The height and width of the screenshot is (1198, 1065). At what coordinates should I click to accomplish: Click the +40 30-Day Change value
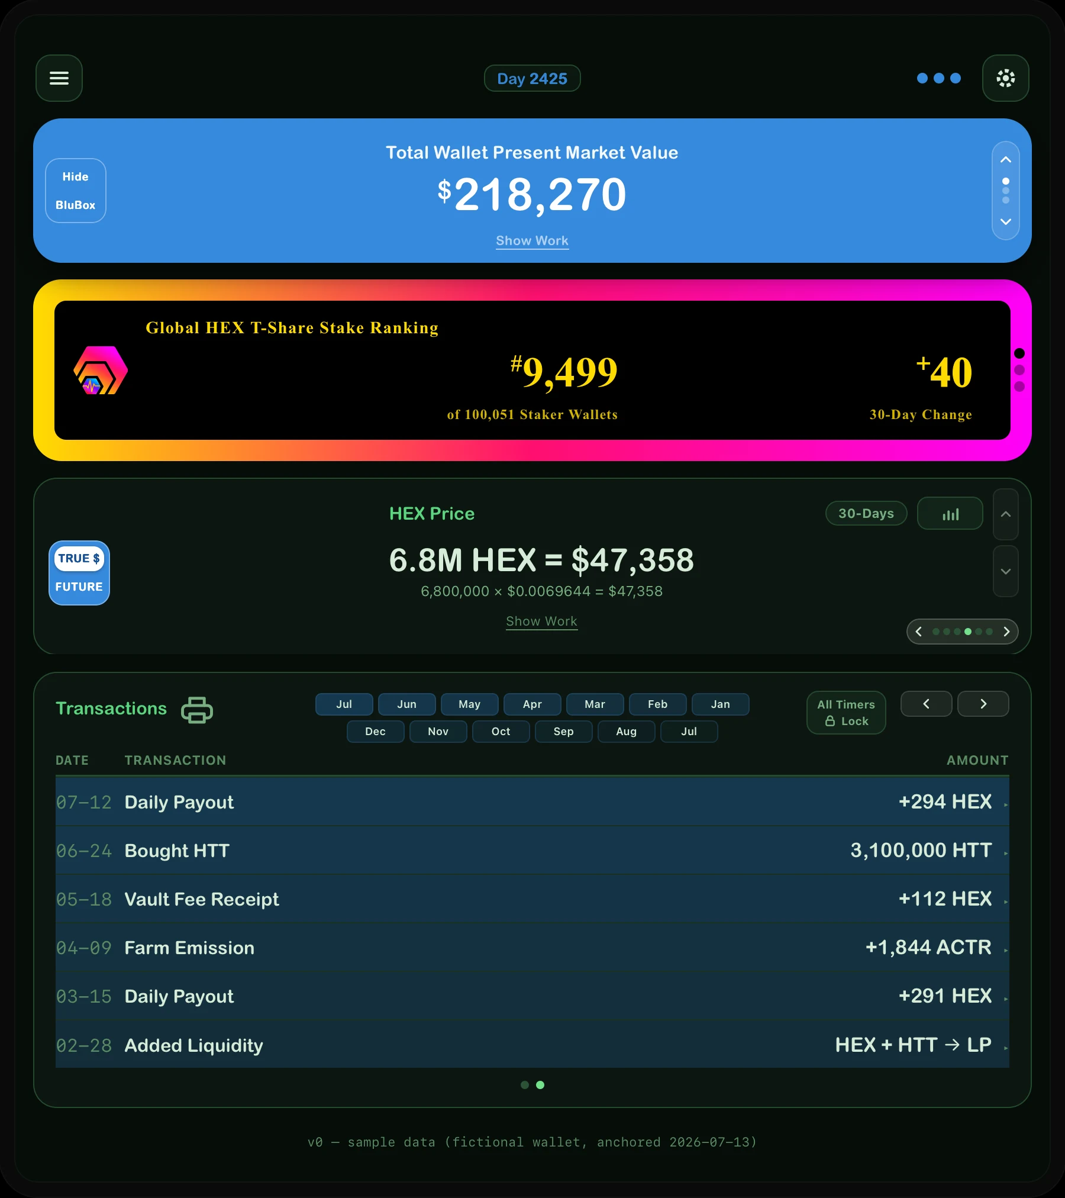[x=944, y=372]
